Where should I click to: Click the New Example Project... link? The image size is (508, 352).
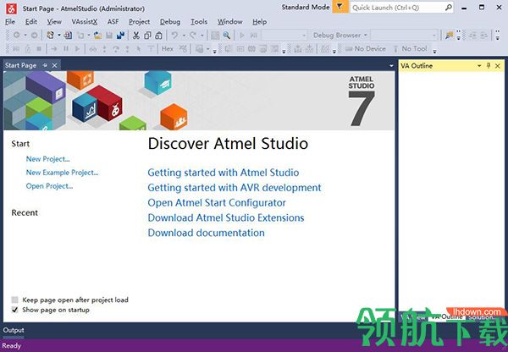coord(62,173)
